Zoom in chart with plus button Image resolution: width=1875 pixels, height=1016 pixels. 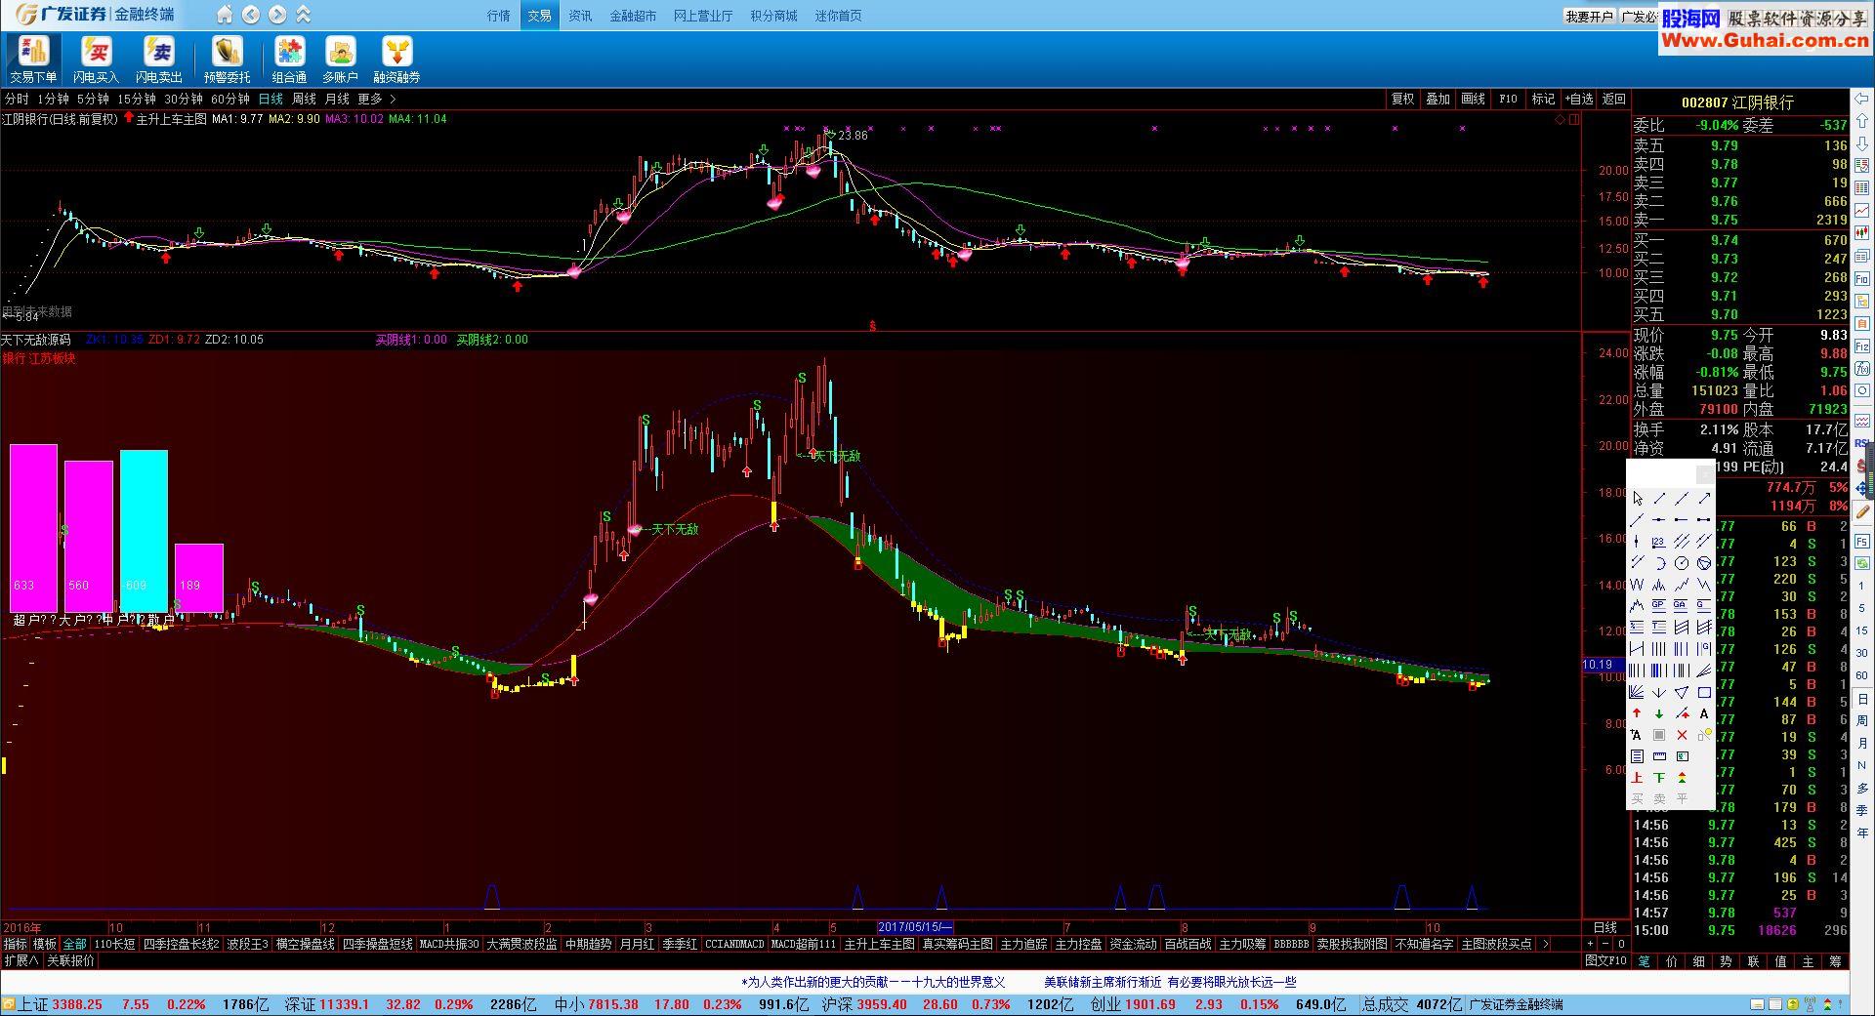pyautogui.click(x=1590, y=944)
